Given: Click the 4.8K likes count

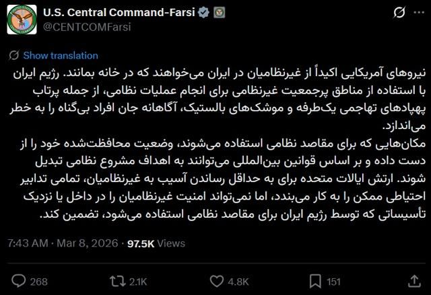Looking at the screenshot, I should [237, 281].
